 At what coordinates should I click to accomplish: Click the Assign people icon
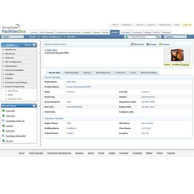tap(147, 44)
